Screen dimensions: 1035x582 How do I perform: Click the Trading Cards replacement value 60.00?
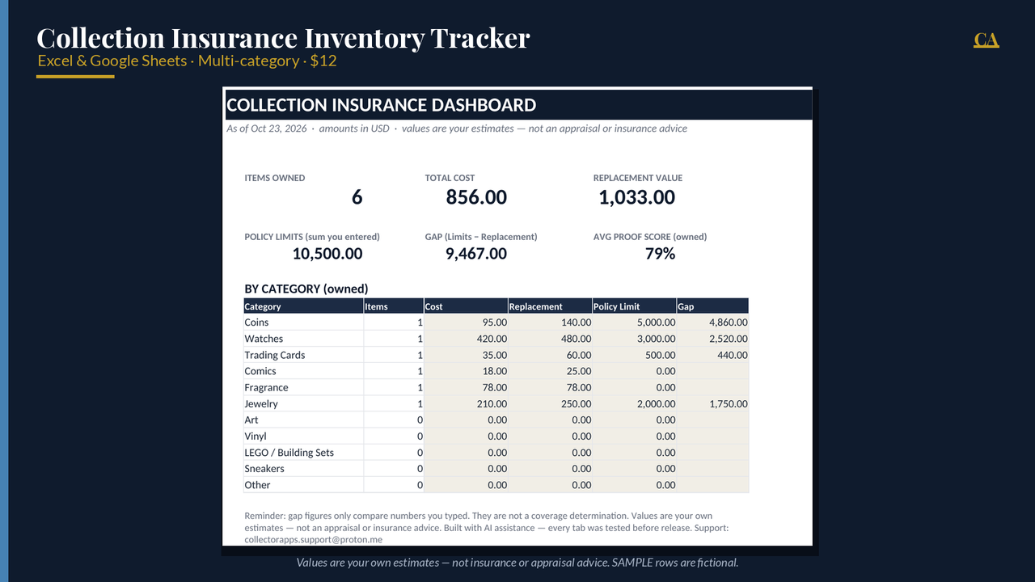550,355
